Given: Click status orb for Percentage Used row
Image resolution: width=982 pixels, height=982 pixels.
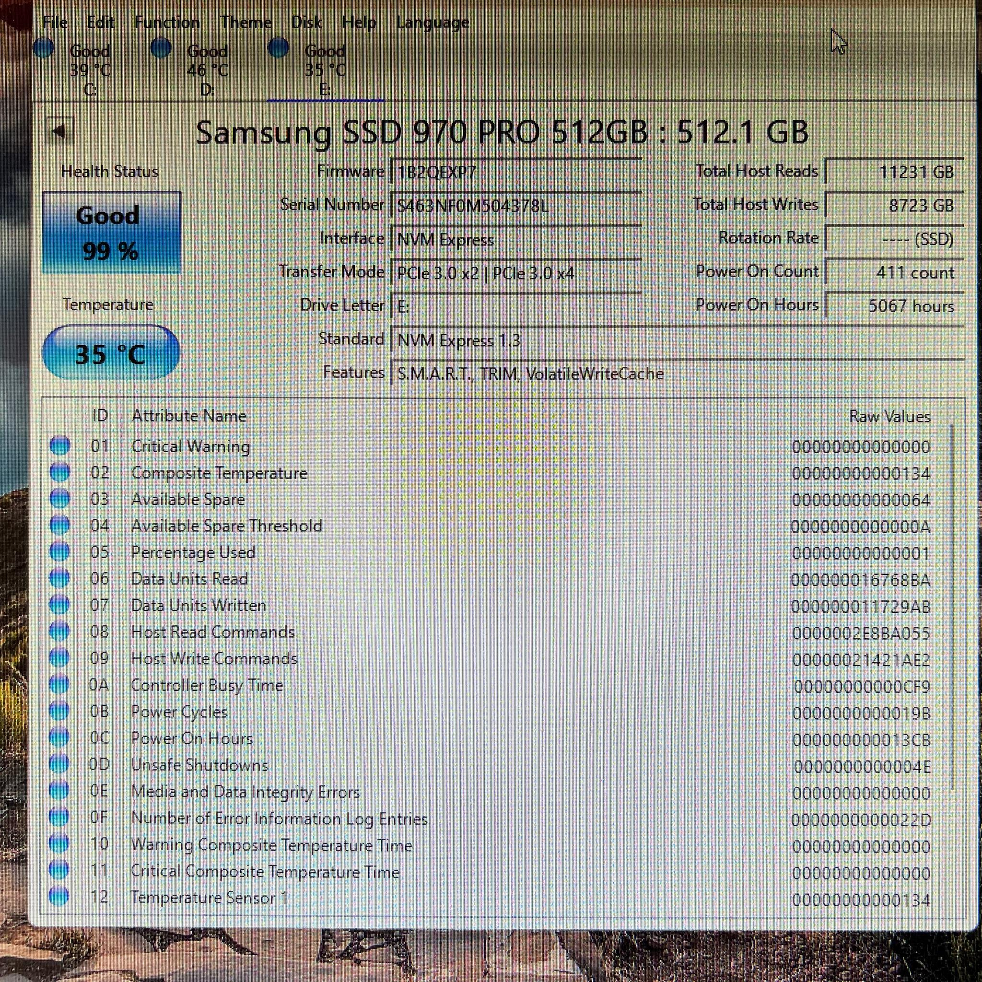Looking at the screenshot, I should (x=60, y=551).
